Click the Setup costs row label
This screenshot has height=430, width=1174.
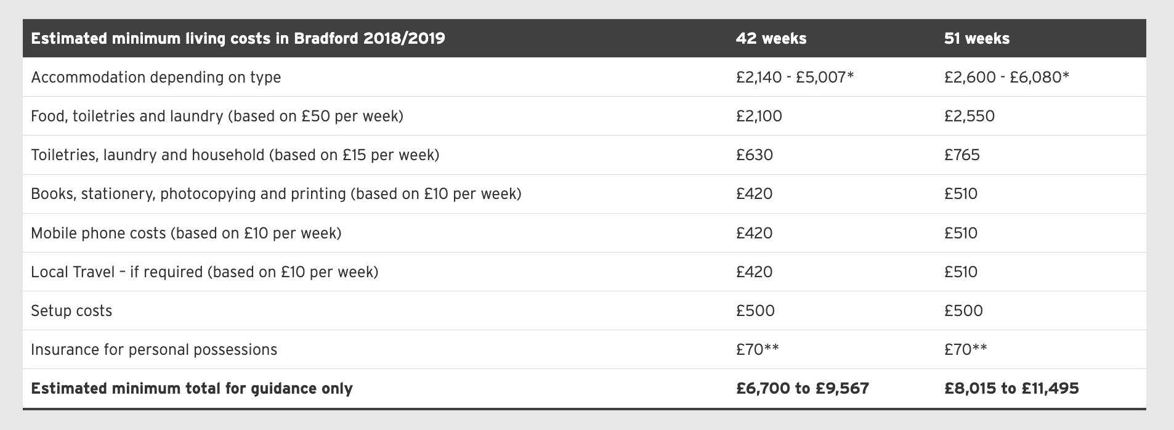pos(71,311)
